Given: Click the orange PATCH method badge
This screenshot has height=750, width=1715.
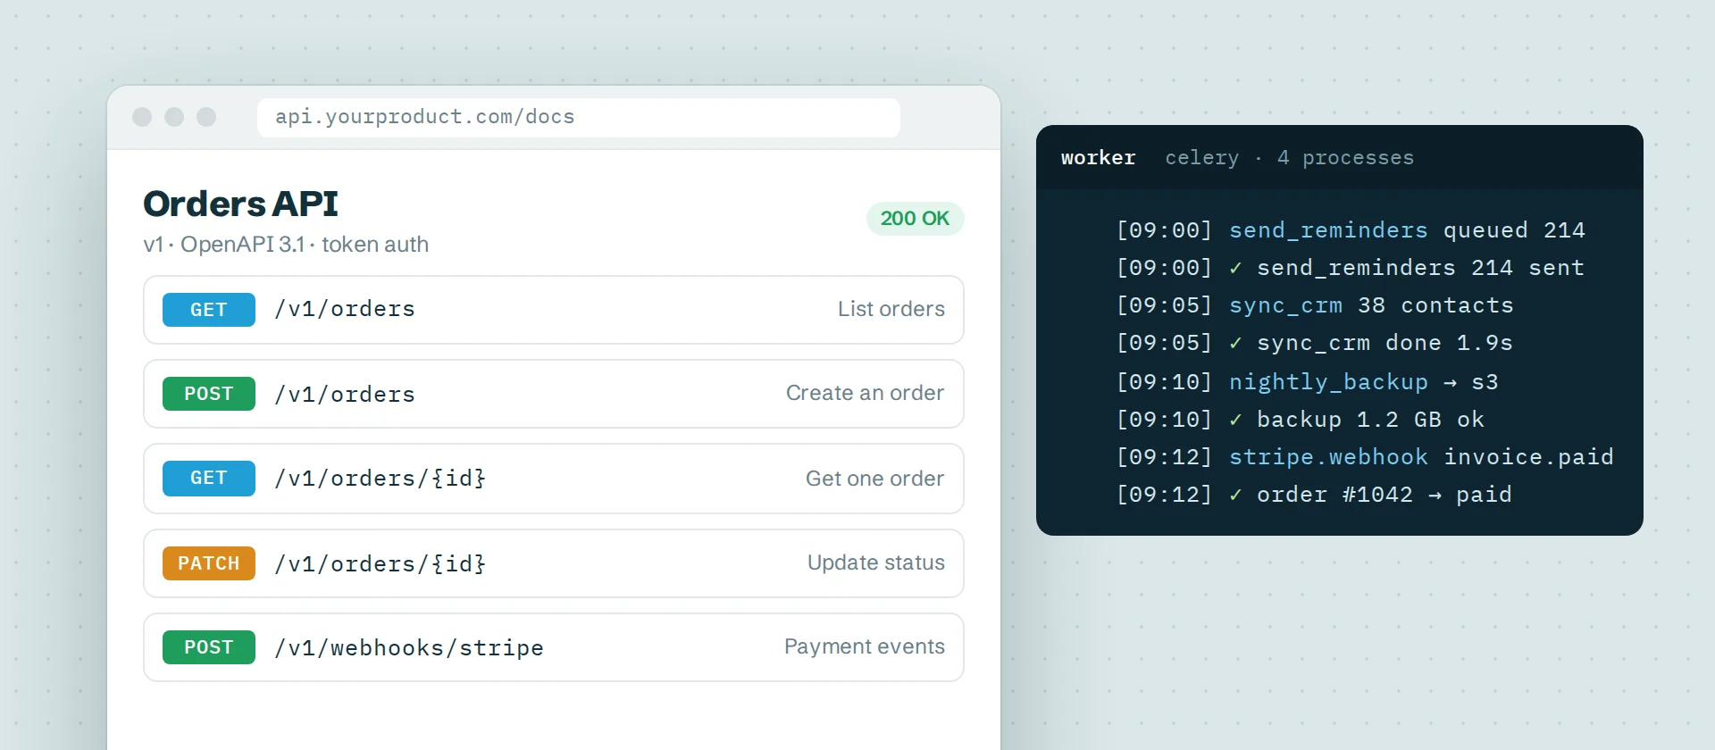Looking at the screenshot, I should [209, 563].
